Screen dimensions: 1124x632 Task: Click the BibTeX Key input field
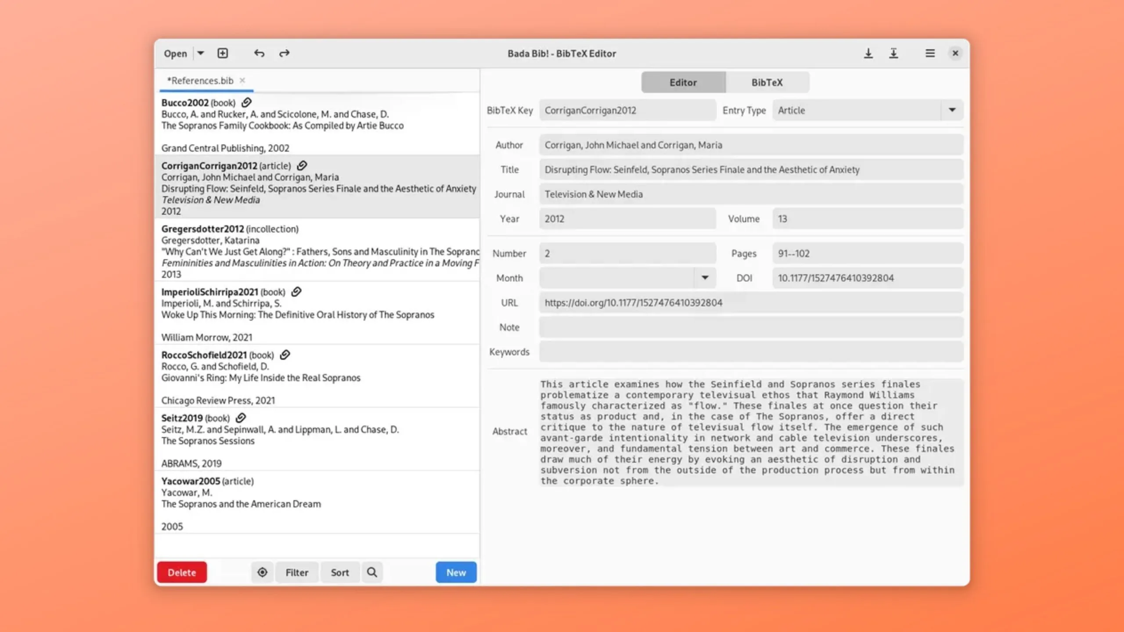(627, 110)
